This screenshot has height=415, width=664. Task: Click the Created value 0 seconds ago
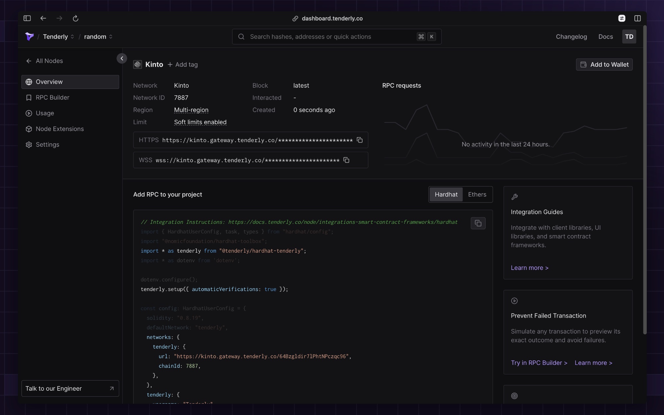(314, 110)
